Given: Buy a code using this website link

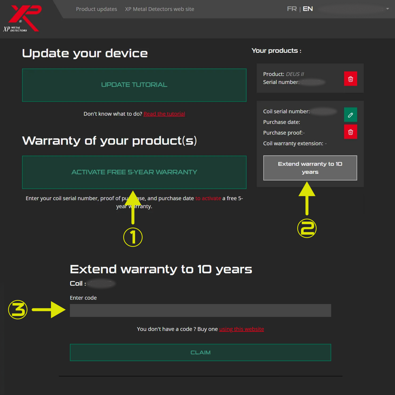Looking at the screenshot, I should [241, 329].
